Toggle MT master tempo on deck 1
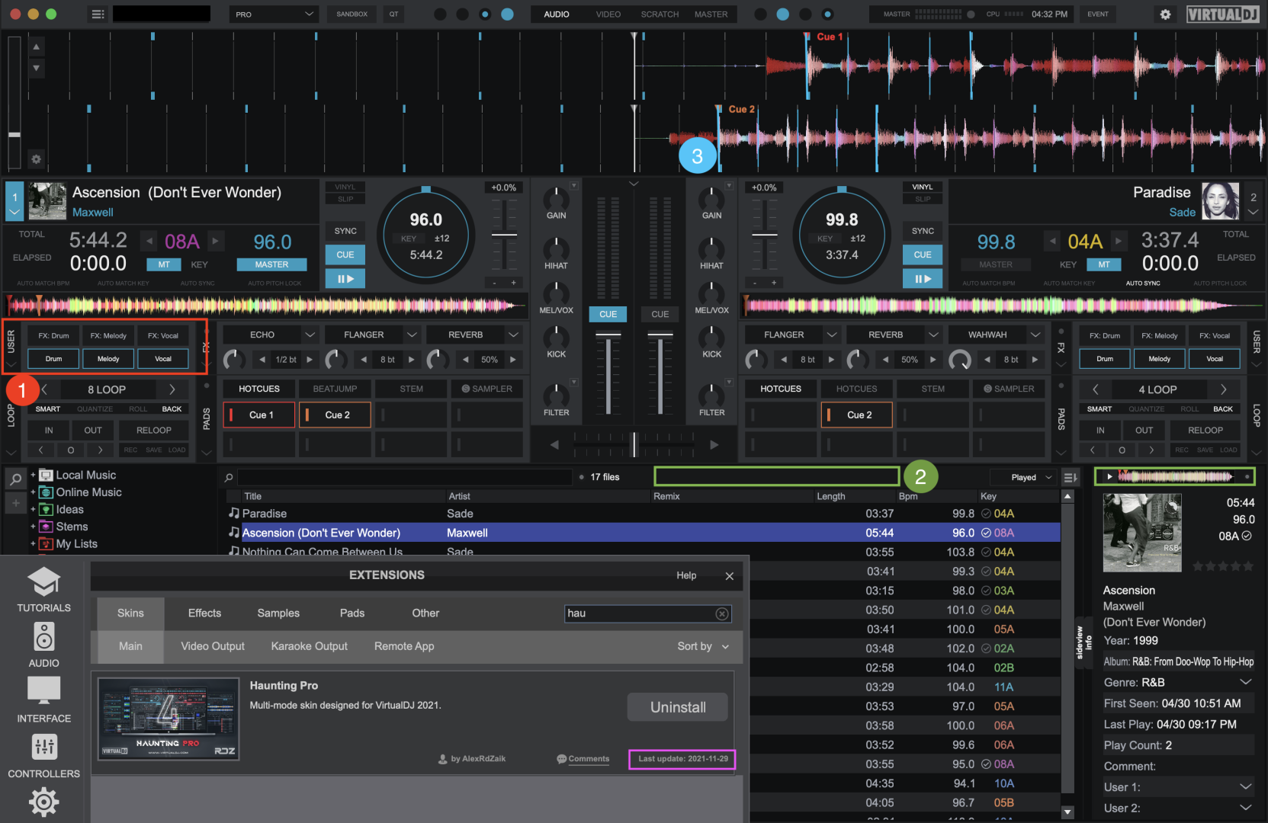The height and width of the screenshot is (823, 1268). pos(164,264)
